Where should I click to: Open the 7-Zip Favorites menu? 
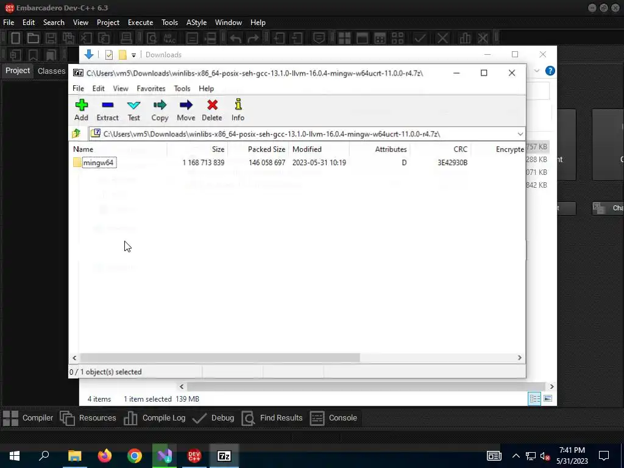(151, 88)
